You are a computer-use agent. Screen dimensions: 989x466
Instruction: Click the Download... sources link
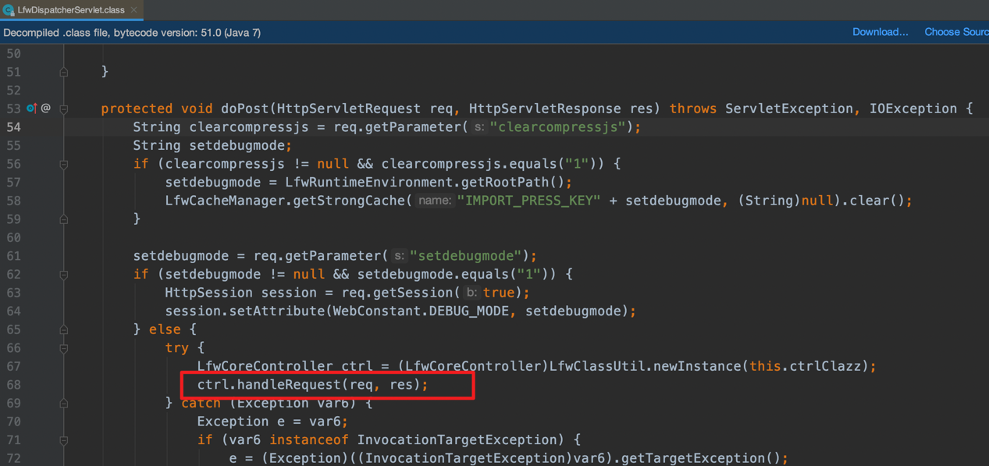[880, 32]
